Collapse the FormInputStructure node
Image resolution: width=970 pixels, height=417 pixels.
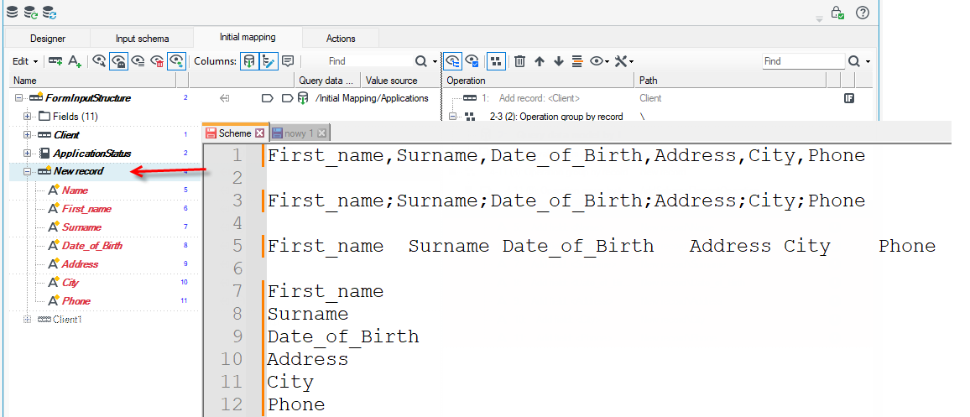pyautogui.click(x=18, y=98)
